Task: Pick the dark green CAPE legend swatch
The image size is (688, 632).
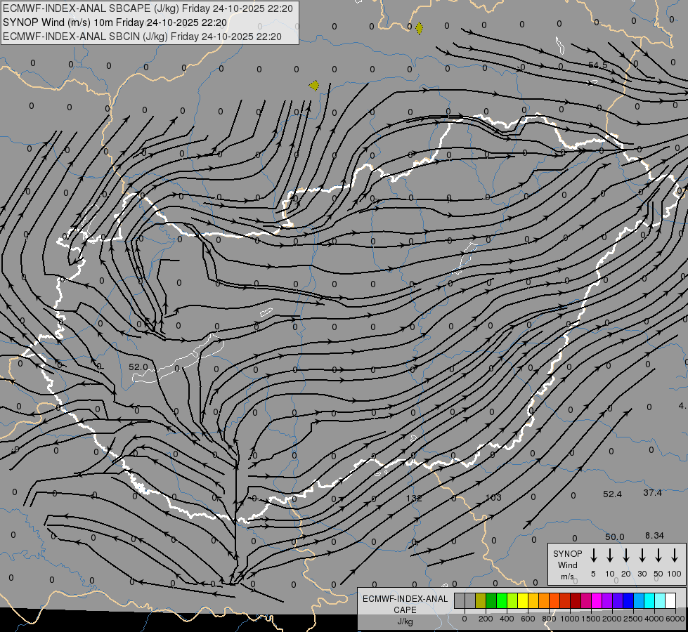Action: click(491, 600)
